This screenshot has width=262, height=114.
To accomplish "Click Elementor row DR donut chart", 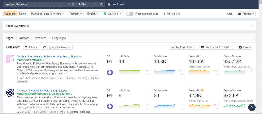I will [x=110, y=73].
